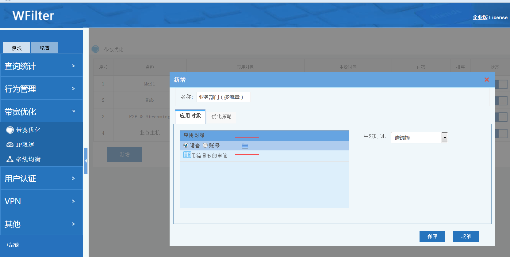Click the 带宽优化 globe icon in sidebar
Image resolution: width=510 pixels, height=257 pixels.
point(10,130)
